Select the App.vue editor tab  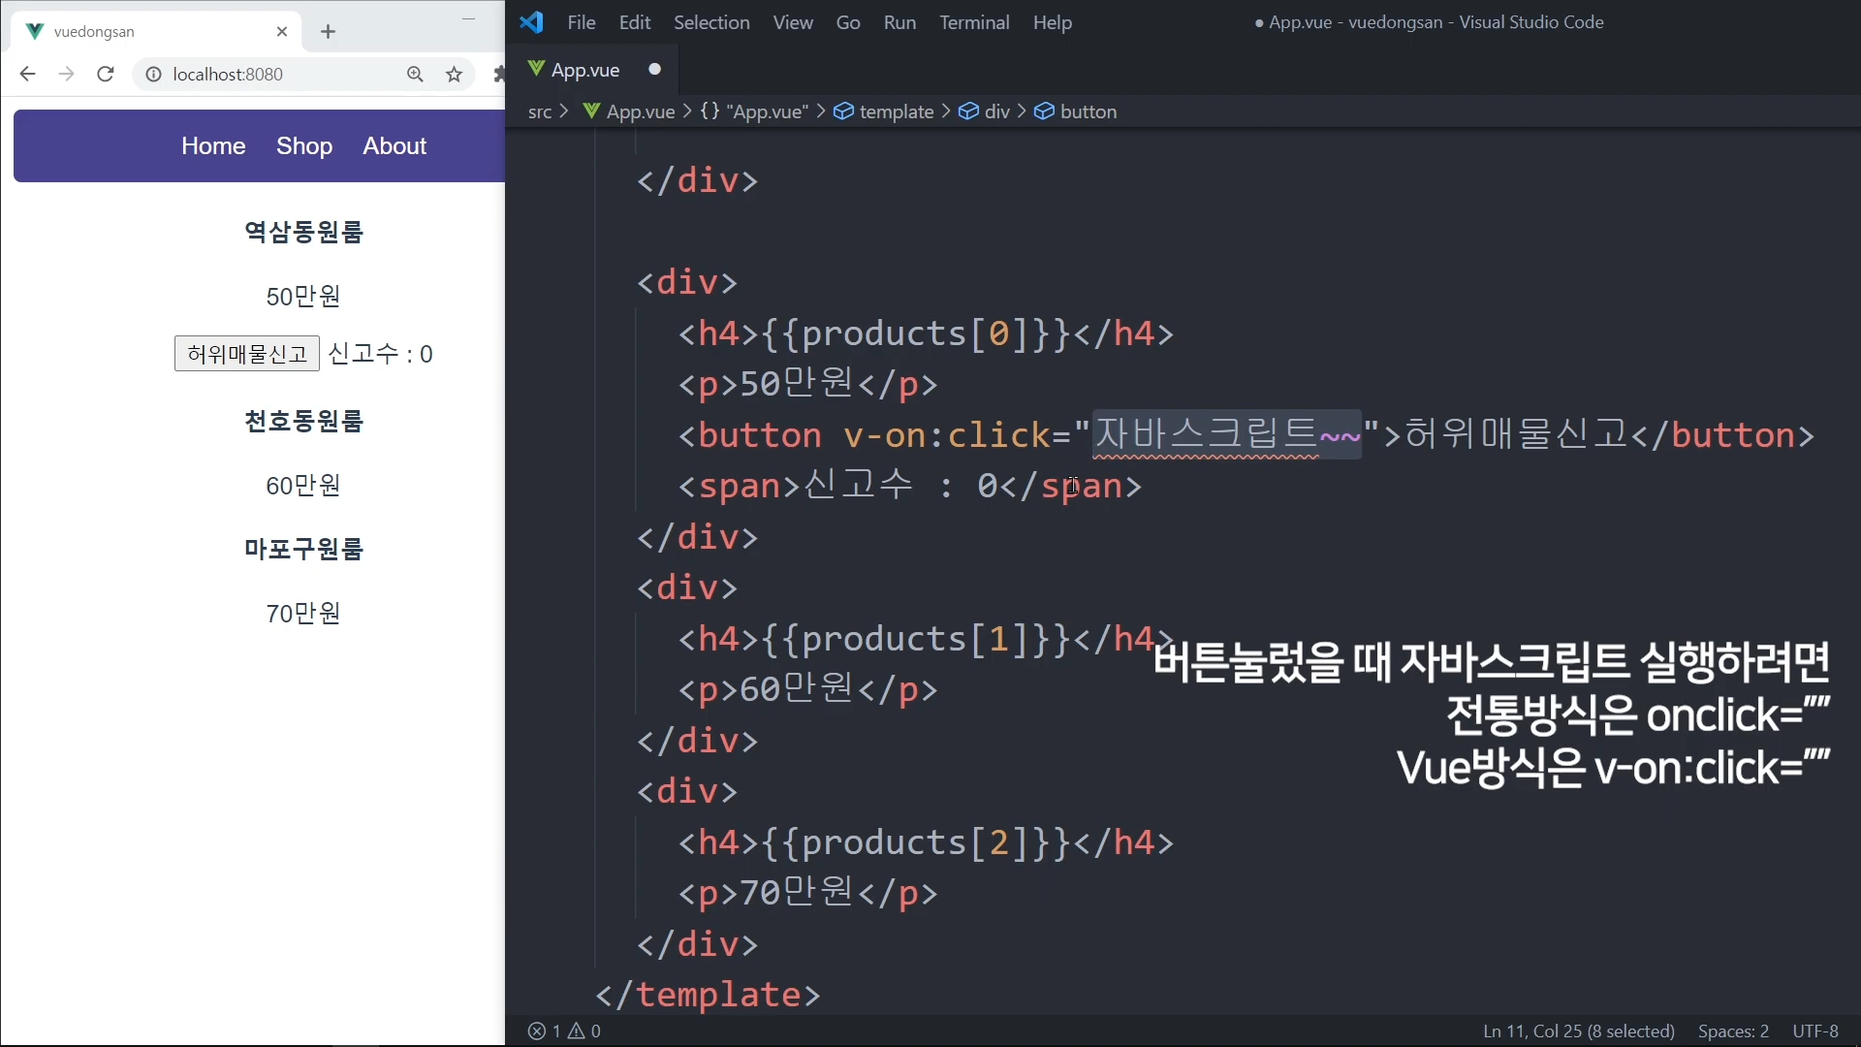point(584,70)
